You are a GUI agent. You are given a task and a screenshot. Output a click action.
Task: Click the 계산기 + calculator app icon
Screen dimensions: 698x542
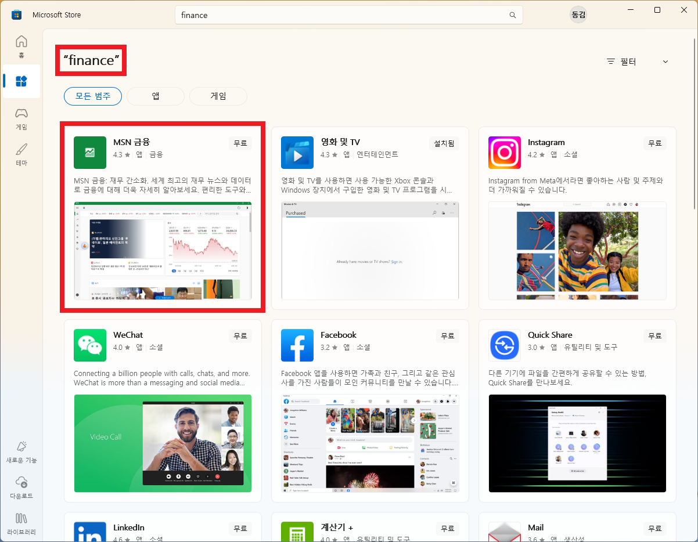(x=297, y=532)
